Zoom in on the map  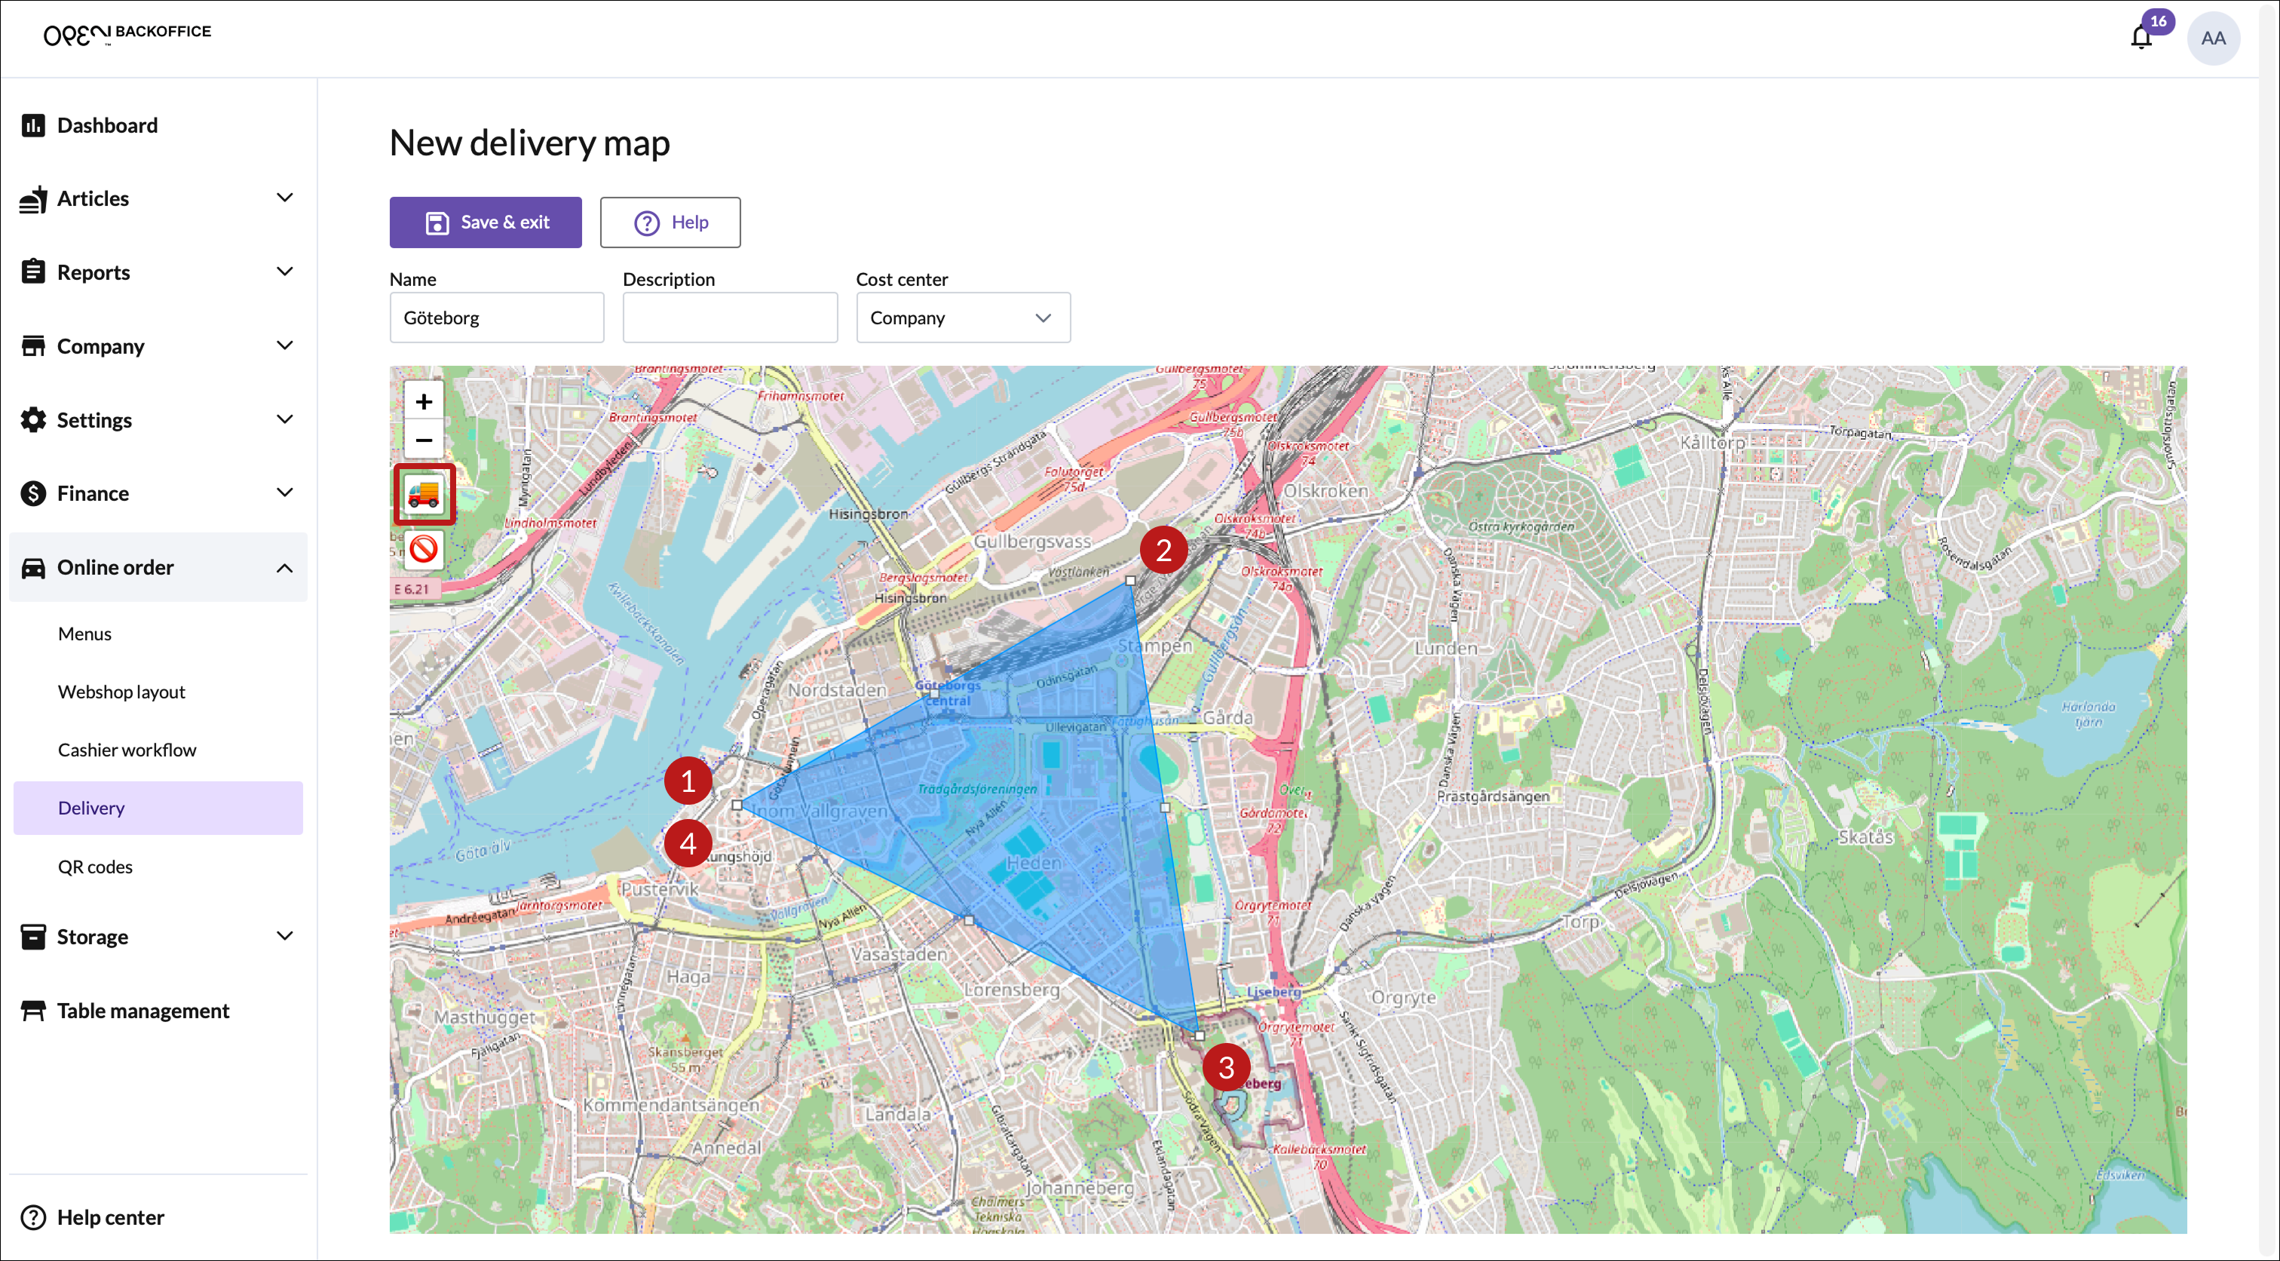[424, 402]
